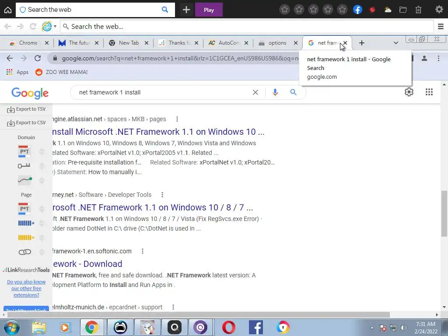
Task: Open more options for the softonic.com result
Action: click(x=143, y=251)
